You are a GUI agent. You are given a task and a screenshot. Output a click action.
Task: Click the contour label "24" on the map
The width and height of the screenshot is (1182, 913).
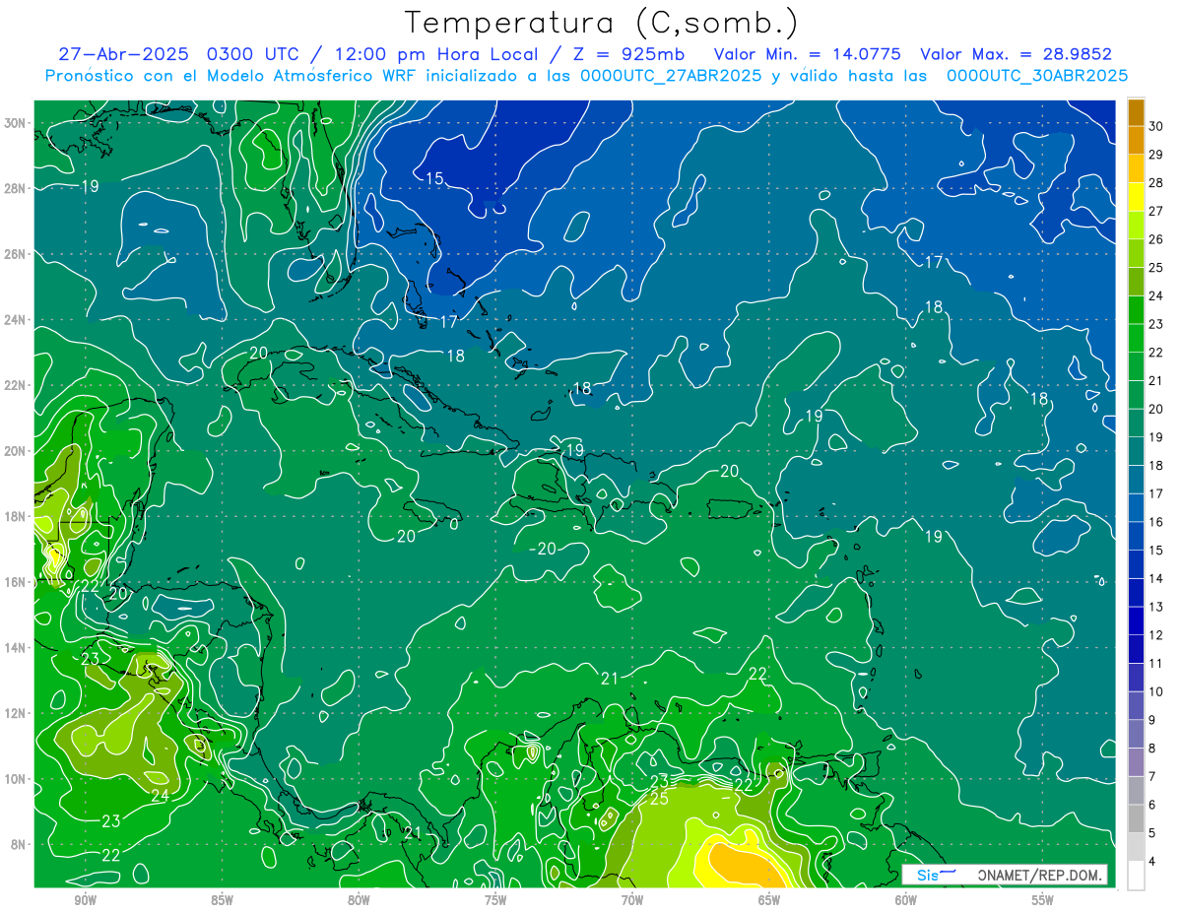point(160,796)
